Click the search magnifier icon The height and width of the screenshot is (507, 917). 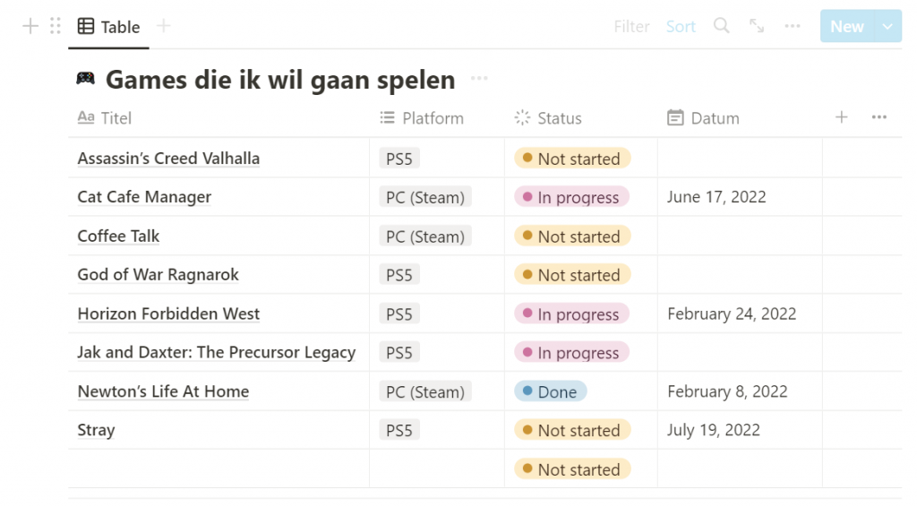click(x=721, y=26)
